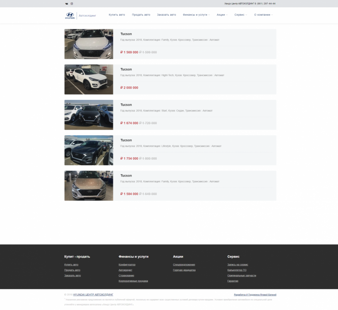Expand the Финансы и услуги dropdown
This screenshot has height=310, width=338.
[x=196, y=15]
